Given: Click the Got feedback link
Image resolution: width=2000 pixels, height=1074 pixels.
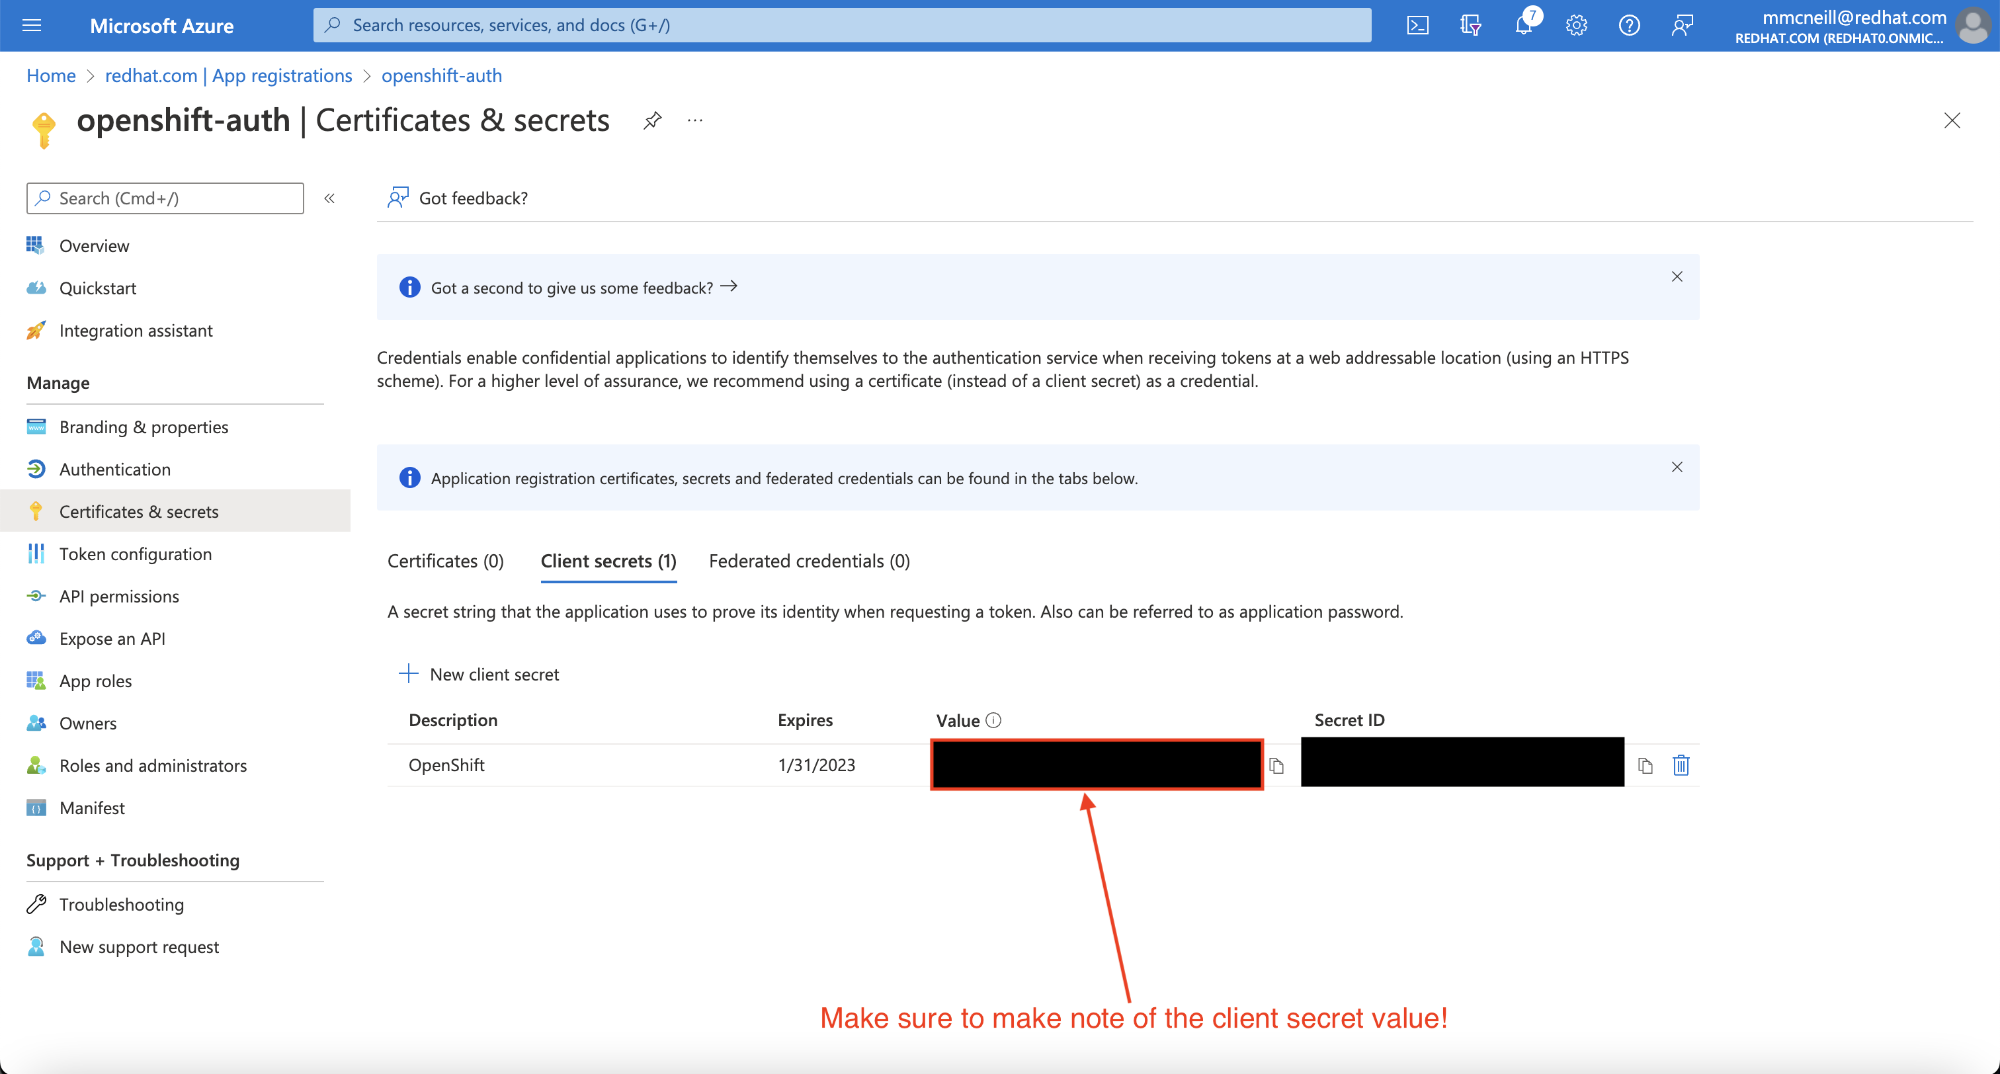Looking at the screenshot, I should click(472, 197).
